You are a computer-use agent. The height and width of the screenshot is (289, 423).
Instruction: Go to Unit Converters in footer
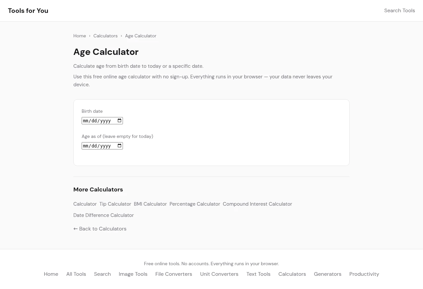click(219, 274)
